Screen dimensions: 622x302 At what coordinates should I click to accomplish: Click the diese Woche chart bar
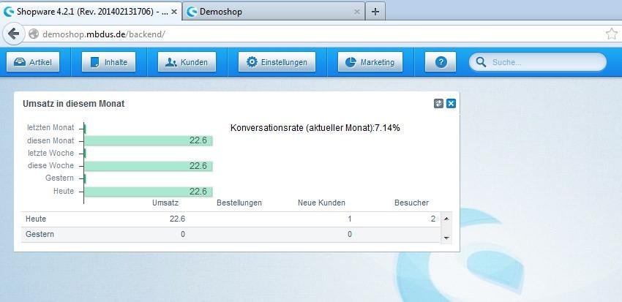pyautogui.click(x=149, y=166)
